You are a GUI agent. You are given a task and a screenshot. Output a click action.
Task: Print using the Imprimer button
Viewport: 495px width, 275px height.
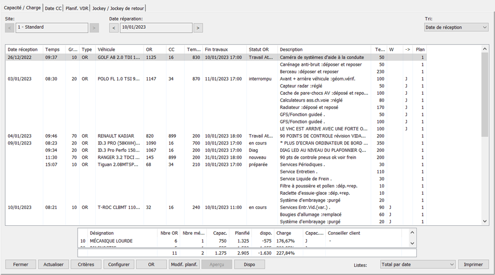[x=473, y=265]
